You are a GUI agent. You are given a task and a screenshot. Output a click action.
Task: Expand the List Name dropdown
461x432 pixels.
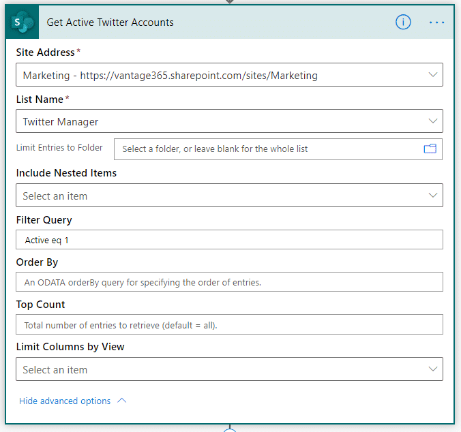tap(433, 121)
